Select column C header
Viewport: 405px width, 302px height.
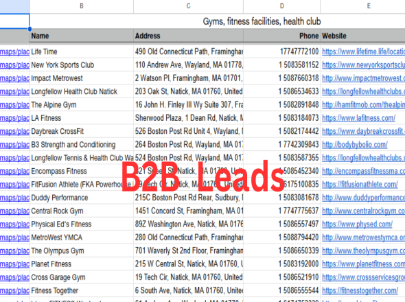point(188,6)
